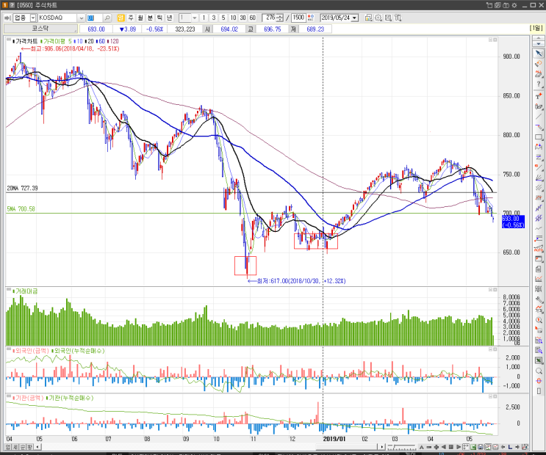Click the chart indicator icon beside the date field
This screenshot has height=455, width=546.
point(368,18)
